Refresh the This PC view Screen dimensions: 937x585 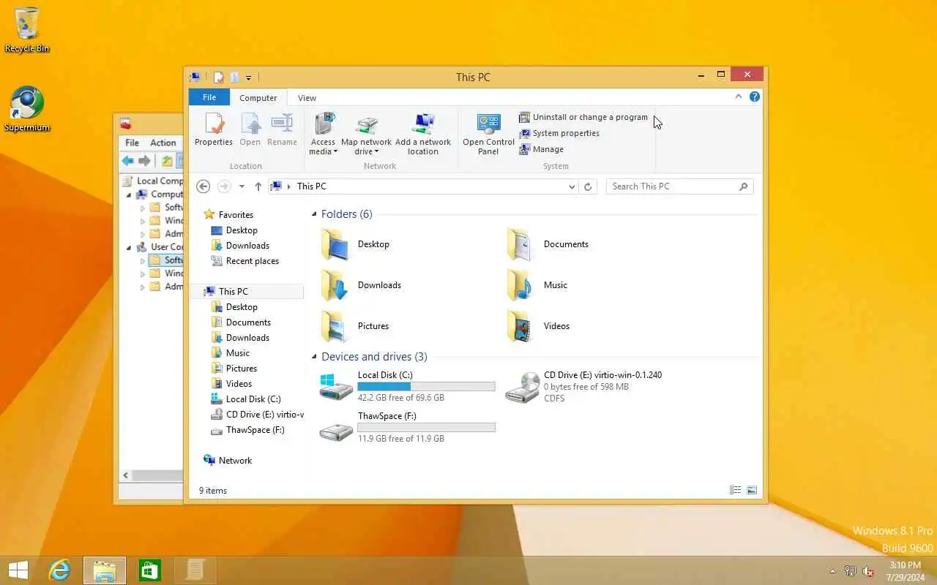588,186
